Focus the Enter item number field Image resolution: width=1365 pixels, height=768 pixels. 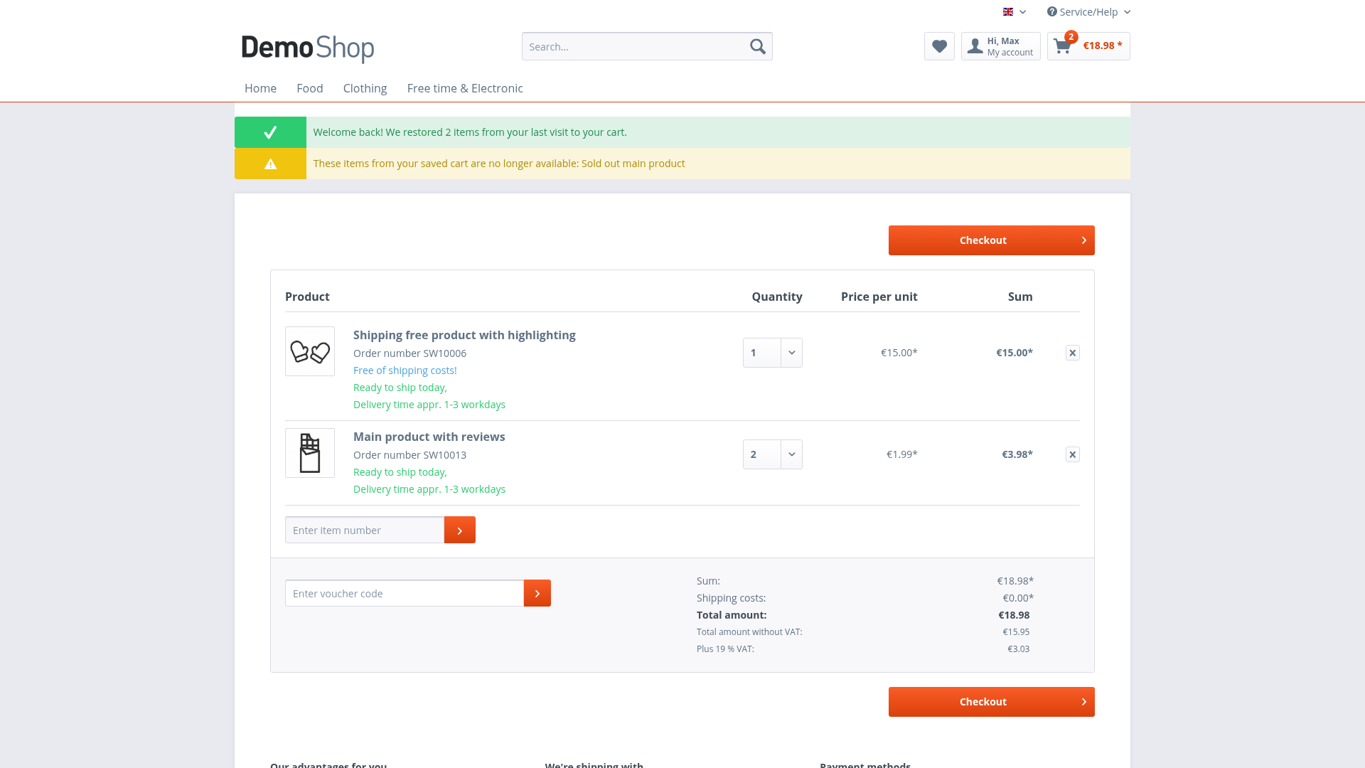pyautogui.click(x=365, y=530)
